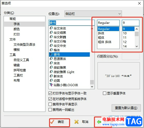Click font size list scrollbar thumb
The width and height of the screenshot is (144, 128).
click(x=137, y=34)
